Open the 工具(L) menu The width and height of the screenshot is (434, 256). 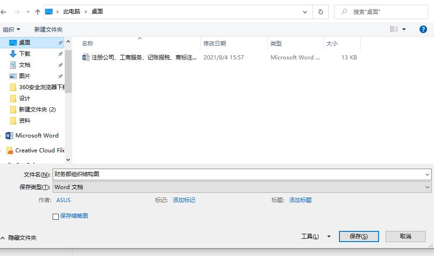pos(310,236)
